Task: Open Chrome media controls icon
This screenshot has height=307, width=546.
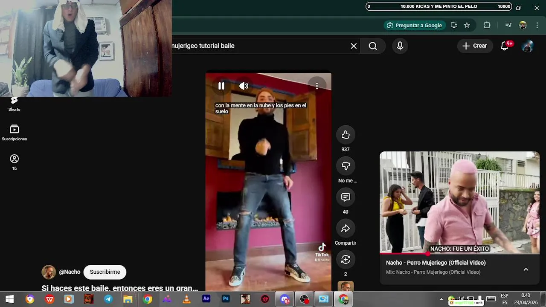Action: (x=508, y=25)
